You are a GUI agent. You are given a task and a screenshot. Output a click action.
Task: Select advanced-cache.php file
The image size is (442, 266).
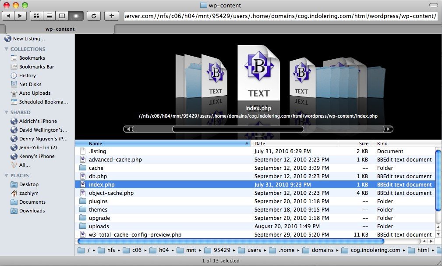coord(255,159)
